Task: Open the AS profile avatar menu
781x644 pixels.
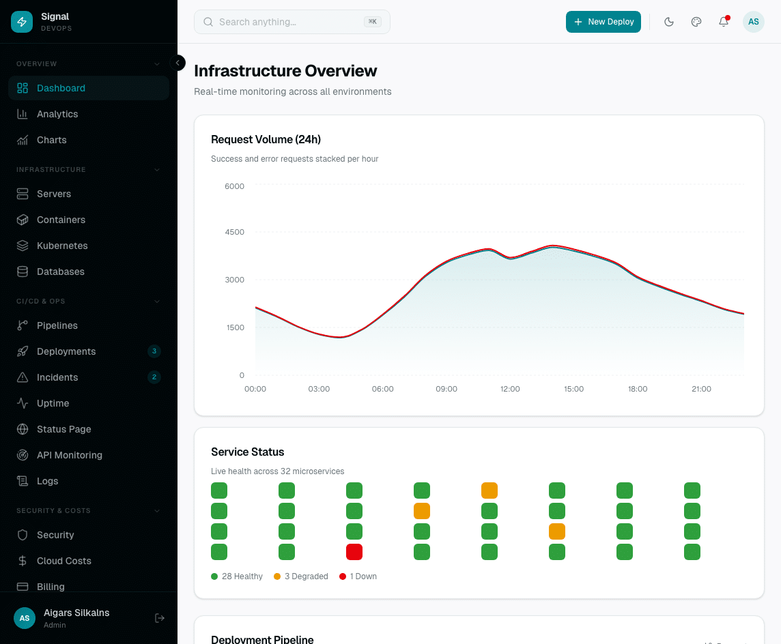Action: (753, 22)
